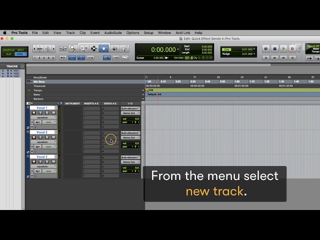
Task: Click the Zoom Toggle icon left of Zoomer
Action: [x=63, y=48]
